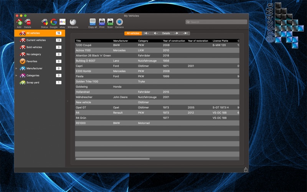Select Categories in the sidebar
Viewport: 307px width, 192px height.
(x=40, y=75)
